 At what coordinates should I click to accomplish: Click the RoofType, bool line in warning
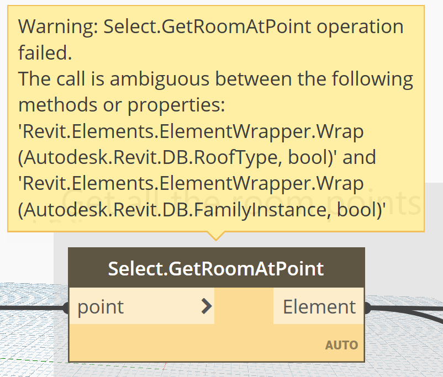197,157
